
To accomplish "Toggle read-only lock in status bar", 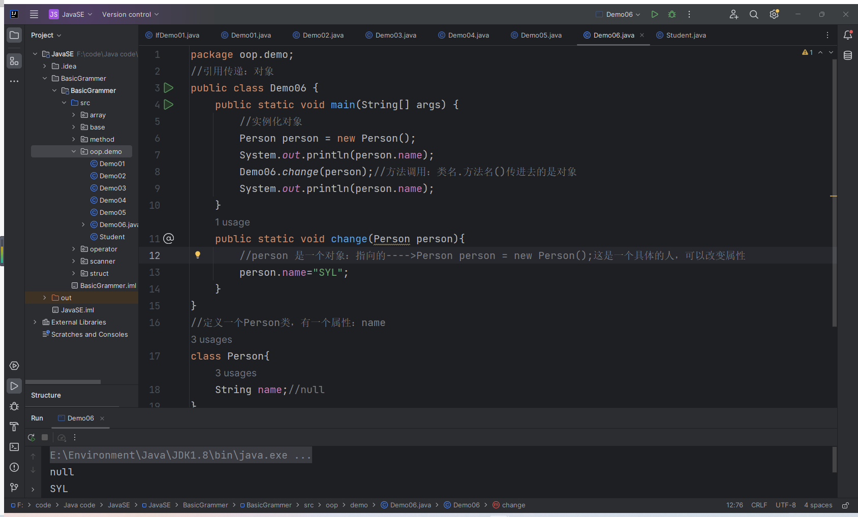I will 845,505.
